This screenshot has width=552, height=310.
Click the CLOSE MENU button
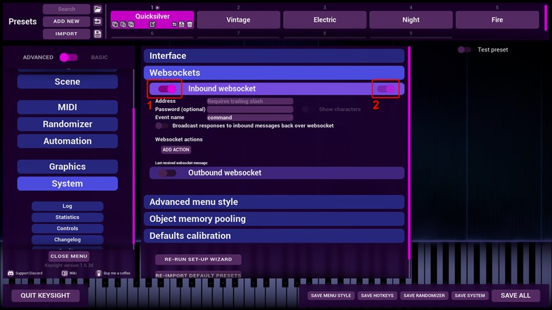click(68, 256)
